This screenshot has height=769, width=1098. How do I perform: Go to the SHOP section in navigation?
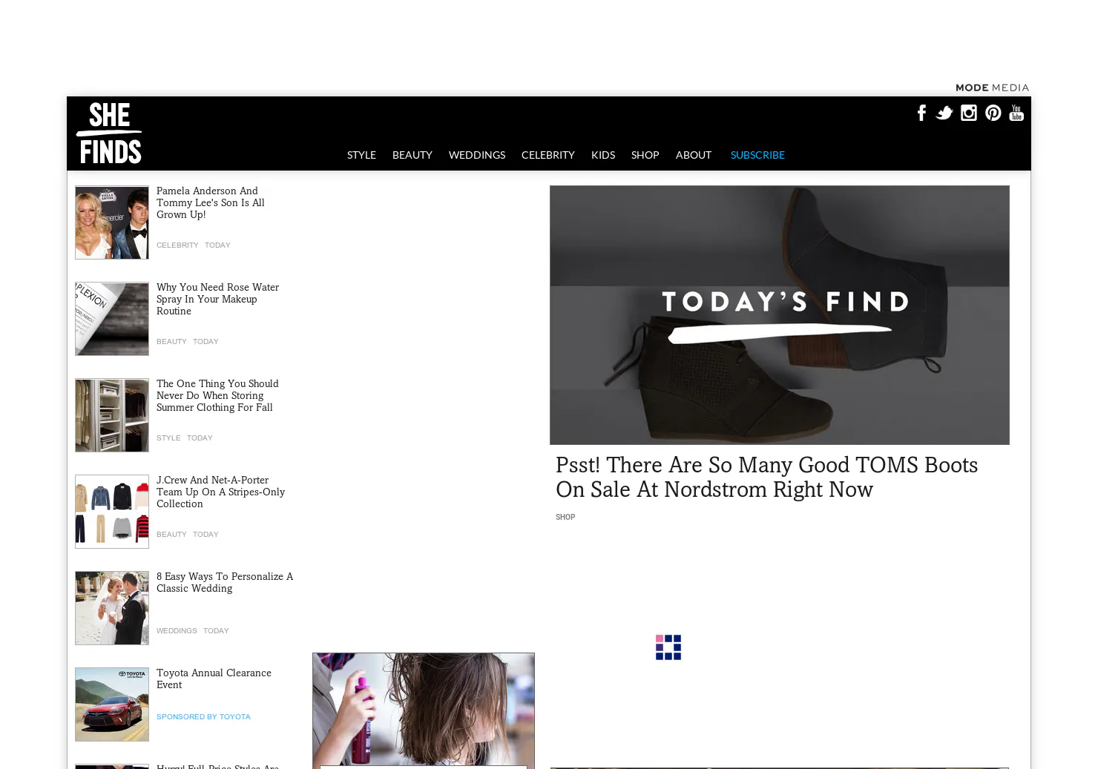645,155
